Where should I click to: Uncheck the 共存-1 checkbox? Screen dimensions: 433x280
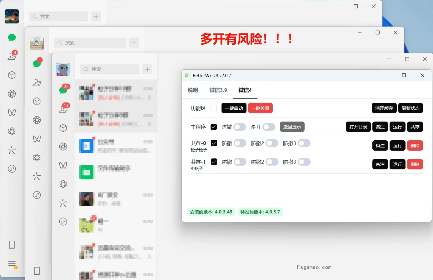tap(214, 162)
